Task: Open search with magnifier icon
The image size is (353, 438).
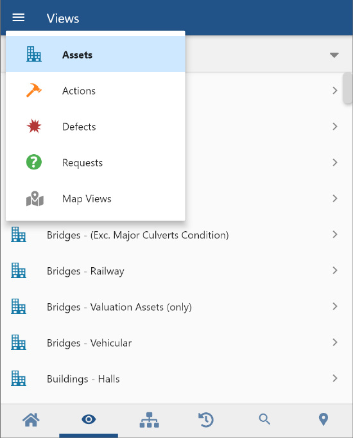Action: coord(264,419)
